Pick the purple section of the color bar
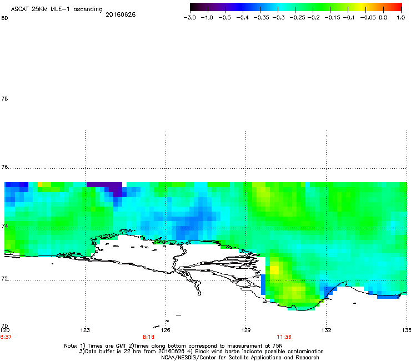The width and height of the screenshot is (411, 361). click(x=223, y=7)
